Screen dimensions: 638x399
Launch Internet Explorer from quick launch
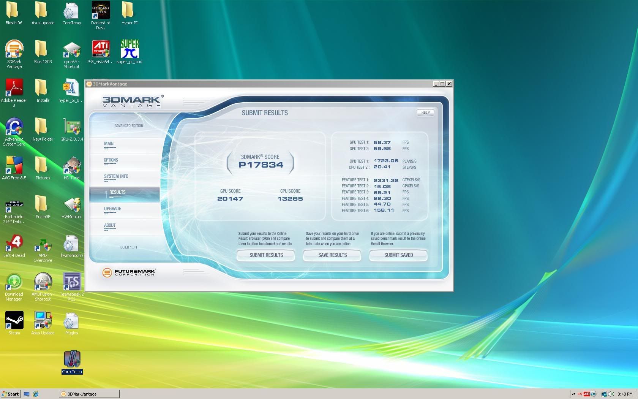click(36, 394)
